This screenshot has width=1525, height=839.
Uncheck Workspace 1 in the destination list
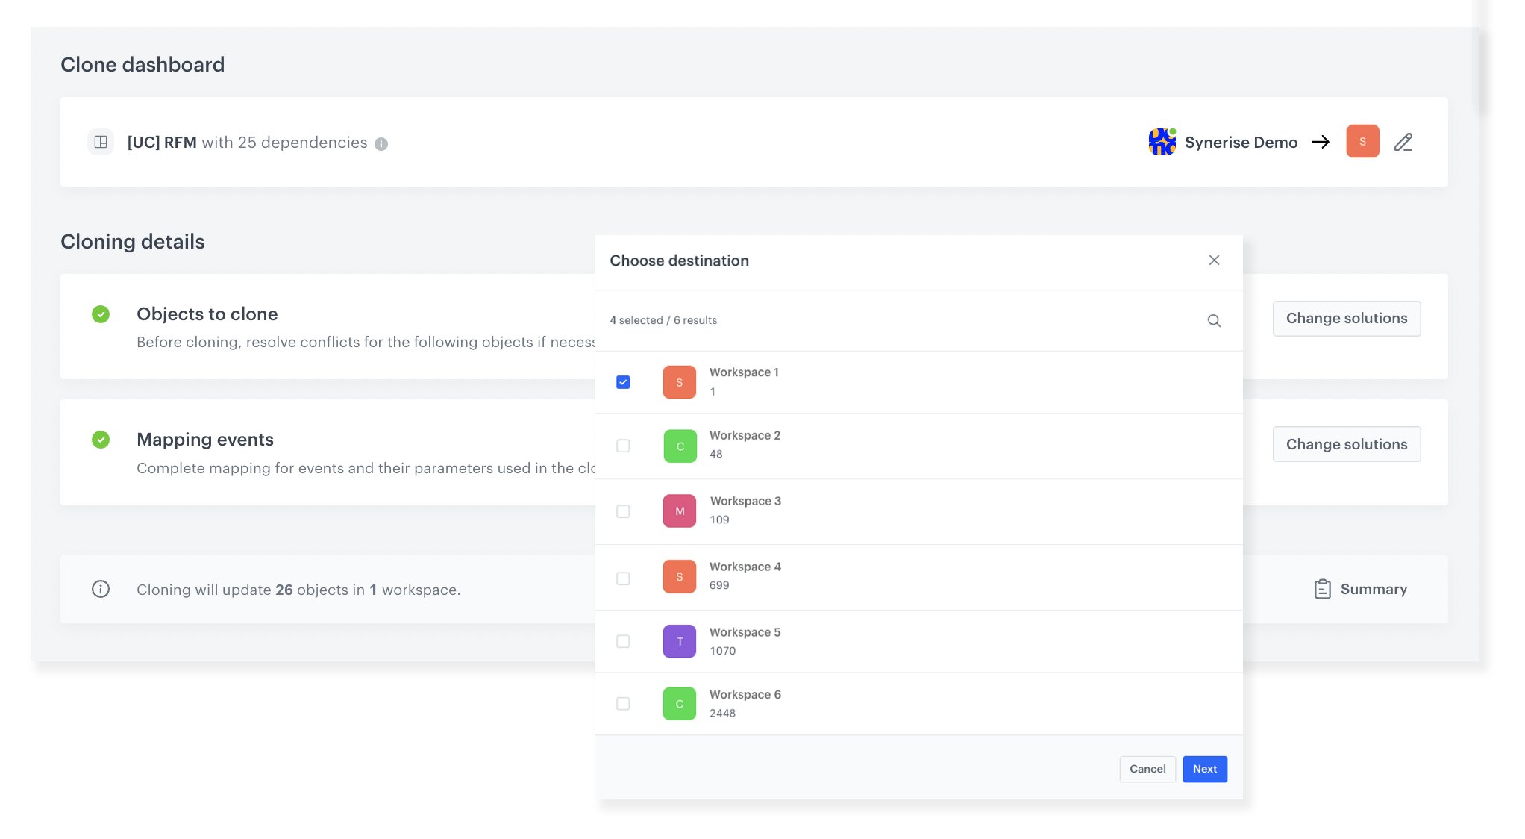623,381
